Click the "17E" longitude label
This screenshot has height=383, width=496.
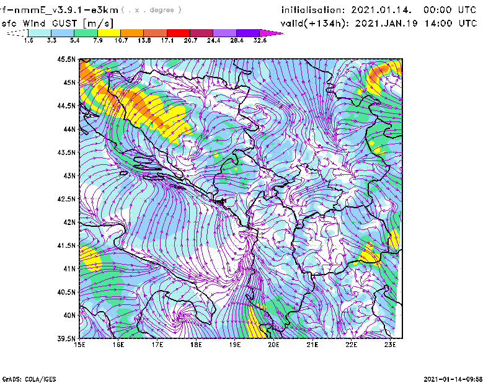tap(157, 345)
